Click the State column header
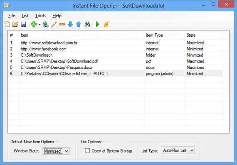 point(203,35)
